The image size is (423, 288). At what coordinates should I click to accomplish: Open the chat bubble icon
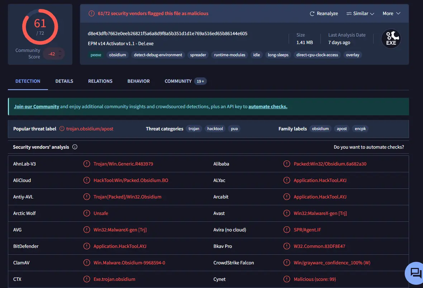[x=415, y=273]
